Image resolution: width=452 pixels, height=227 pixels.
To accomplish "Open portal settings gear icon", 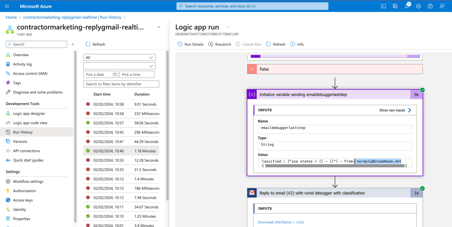I will click(418, 6).
